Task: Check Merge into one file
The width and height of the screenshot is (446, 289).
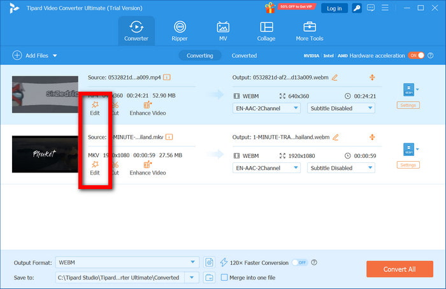Action: click(224, 277)
